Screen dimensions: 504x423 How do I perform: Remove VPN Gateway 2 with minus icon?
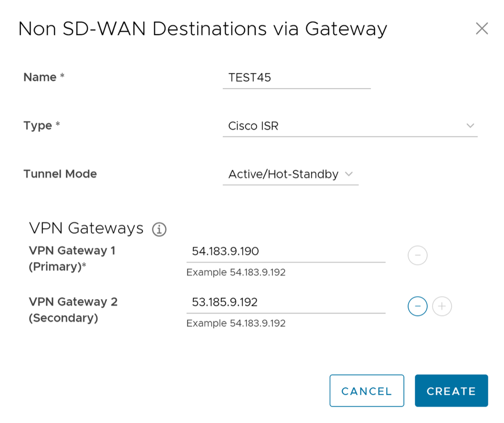point(417,306)
